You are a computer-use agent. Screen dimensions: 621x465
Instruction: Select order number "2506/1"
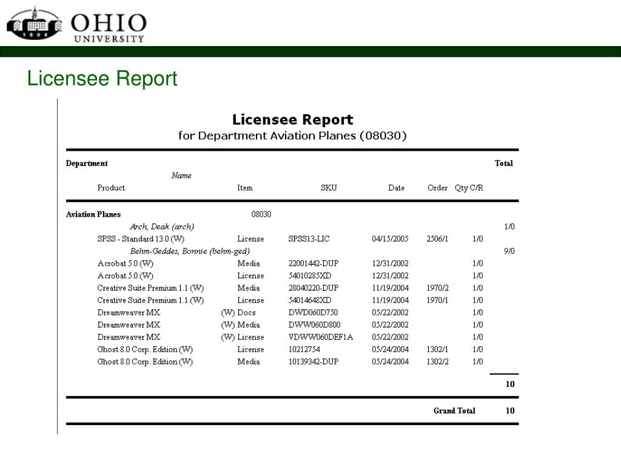pyautogui.click(x=437, y=239)
